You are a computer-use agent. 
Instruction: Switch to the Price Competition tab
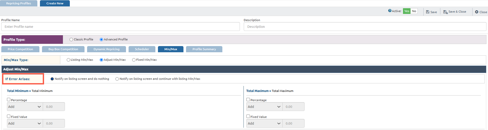coord(20,49)
